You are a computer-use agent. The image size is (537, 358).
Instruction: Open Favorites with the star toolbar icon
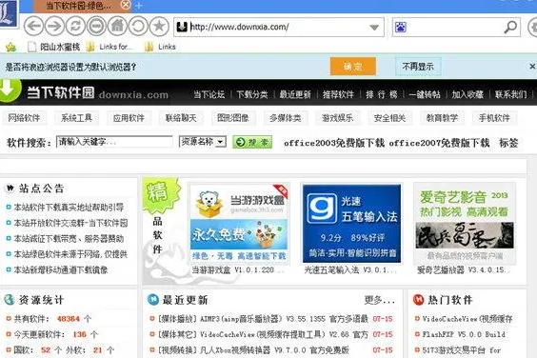click(159, 26)
